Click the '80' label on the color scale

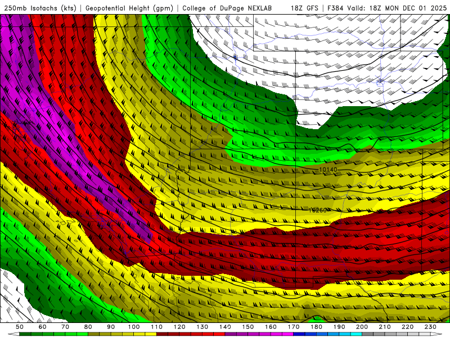88,327
